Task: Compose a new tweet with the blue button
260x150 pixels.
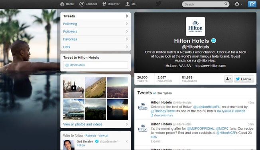Action: coord(252,4)
